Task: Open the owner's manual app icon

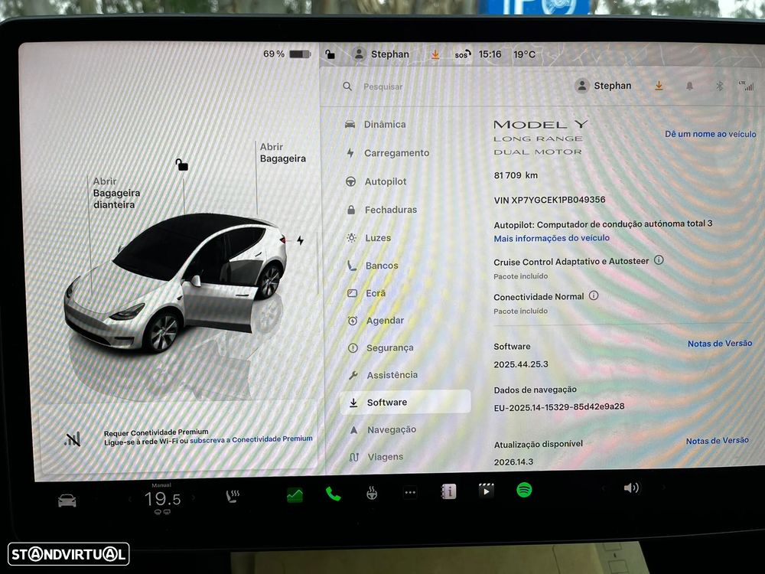Action: [x=448, y=491]
